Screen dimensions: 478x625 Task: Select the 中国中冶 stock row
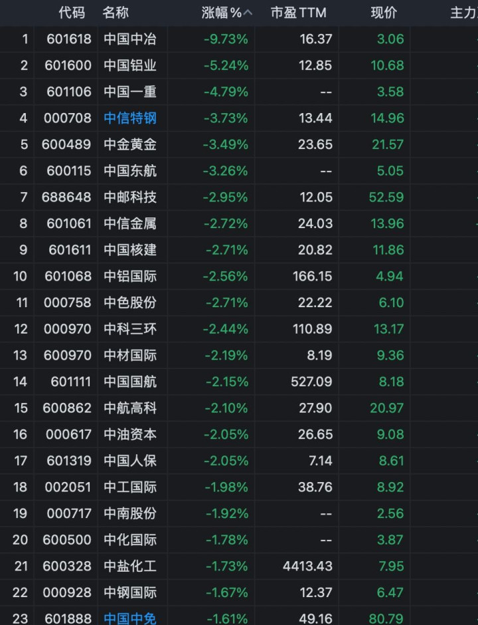tap(130, 39)
